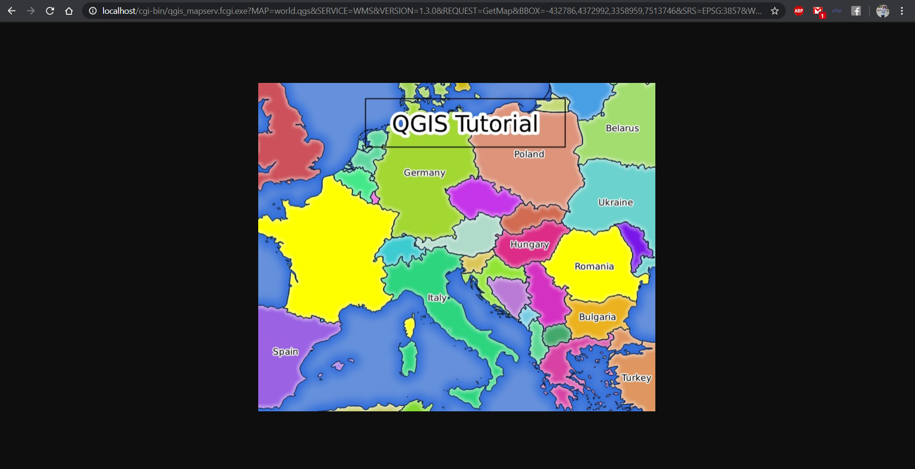Bookmark this page with the star
This screenshot has width=915, height=469.
[775, 11]
